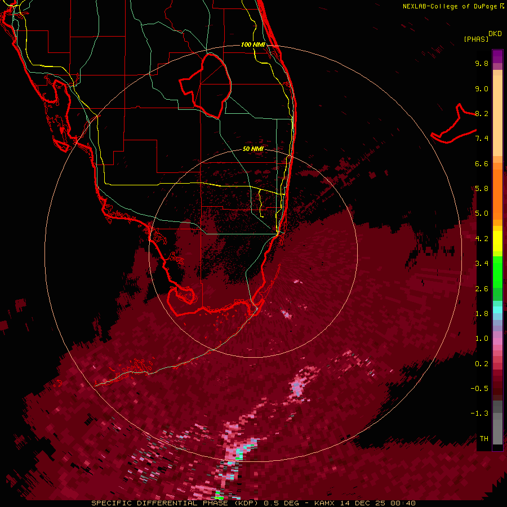Click the 1.0 value on the color scale
Image resolution: width=507 pixels, height=507 pixels.
[482, 339]
